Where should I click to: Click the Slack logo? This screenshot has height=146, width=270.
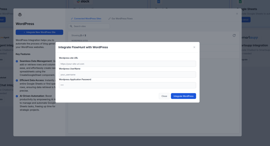point(83,2)
